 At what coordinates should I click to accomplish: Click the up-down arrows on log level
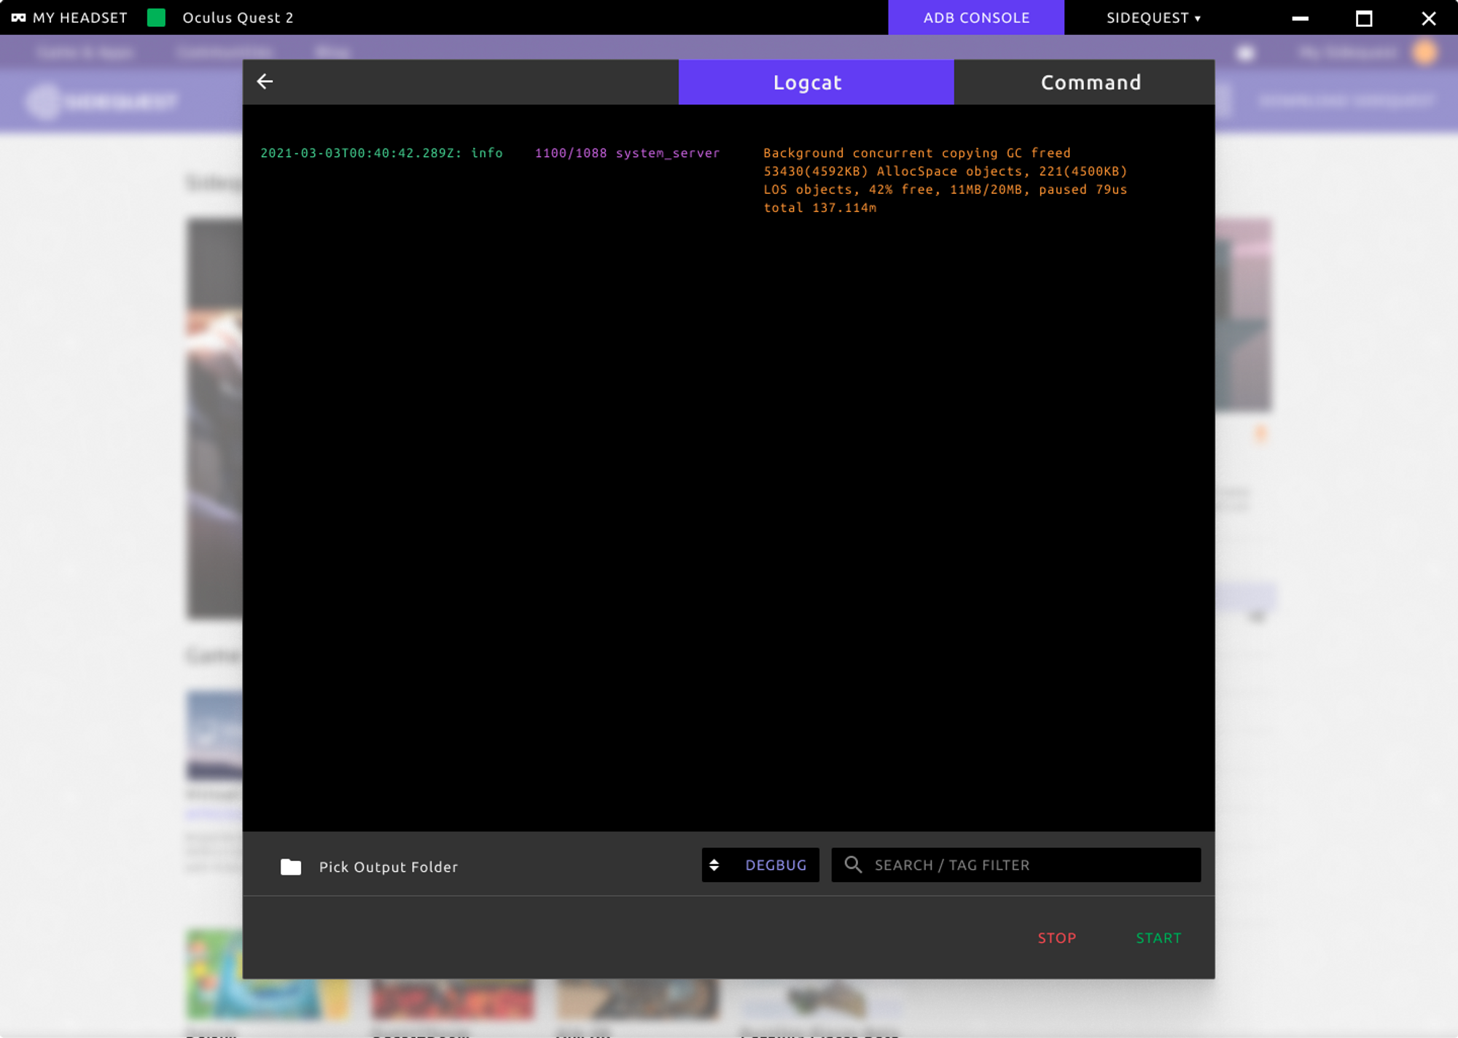pos(714,865)
